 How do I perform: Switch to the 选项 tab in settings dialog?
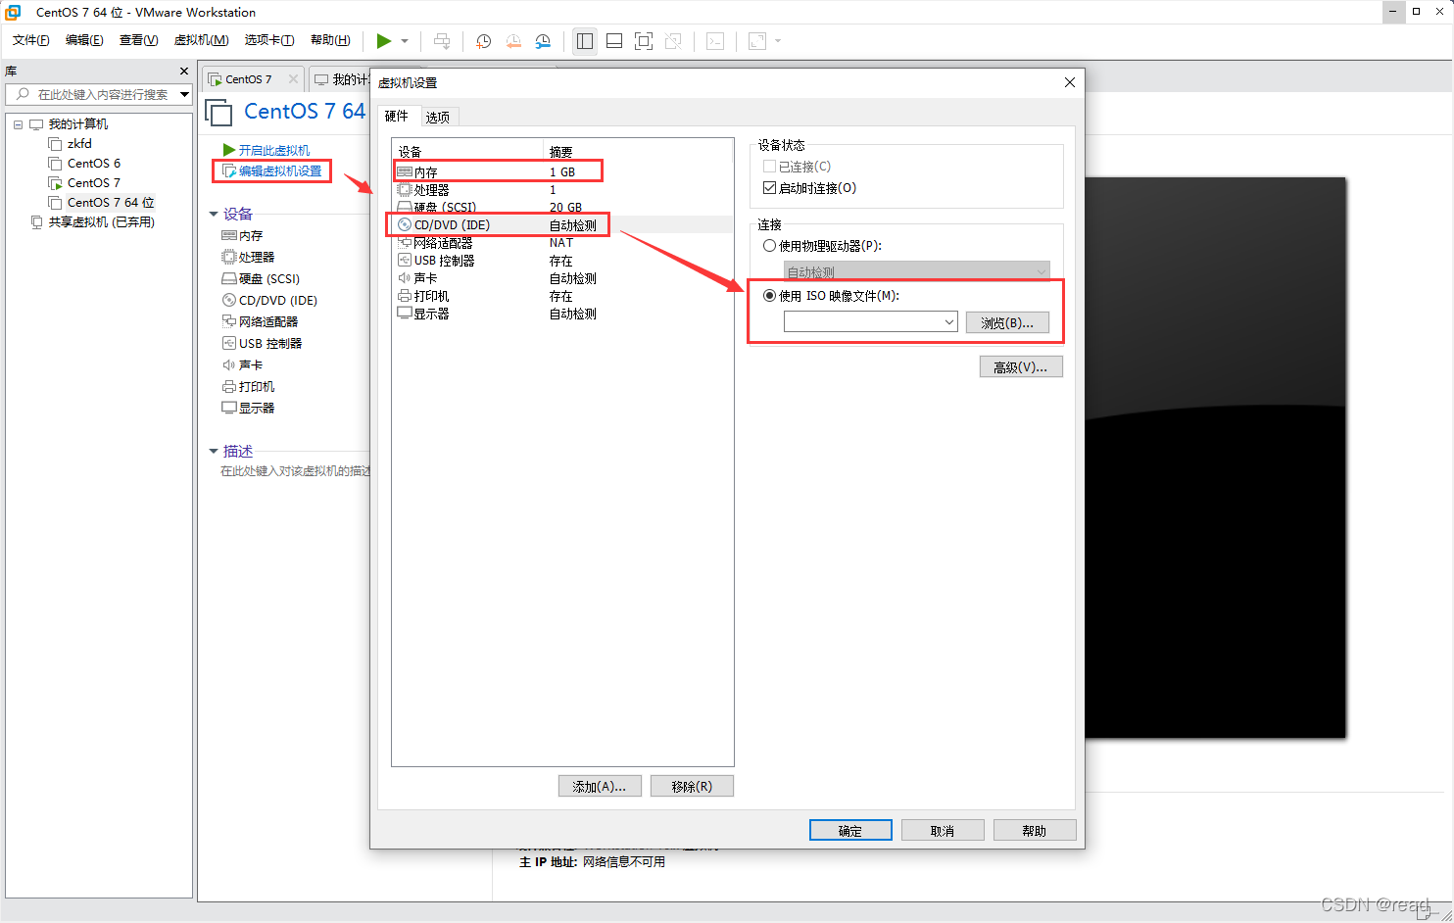(x=438, y=117)
